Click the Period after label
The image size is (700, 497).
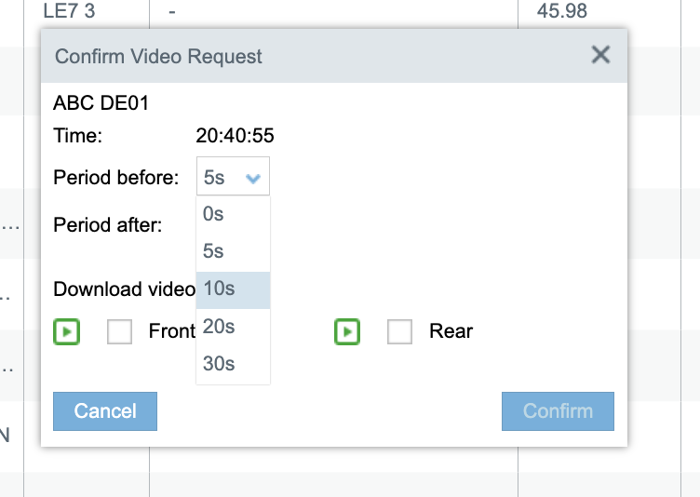[108, 225]
